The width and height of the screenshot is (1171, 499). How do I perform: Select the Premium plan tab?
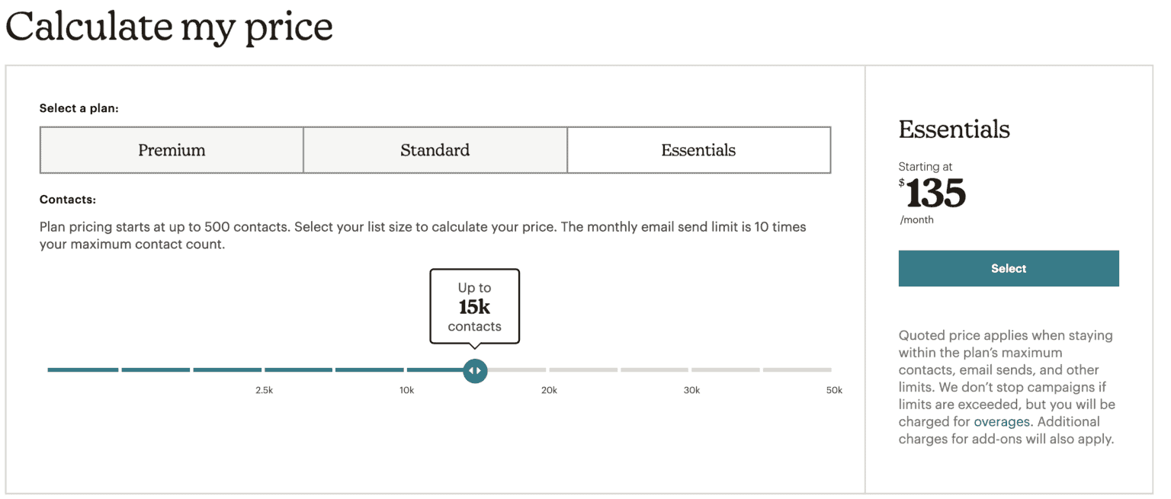point(172,150)
